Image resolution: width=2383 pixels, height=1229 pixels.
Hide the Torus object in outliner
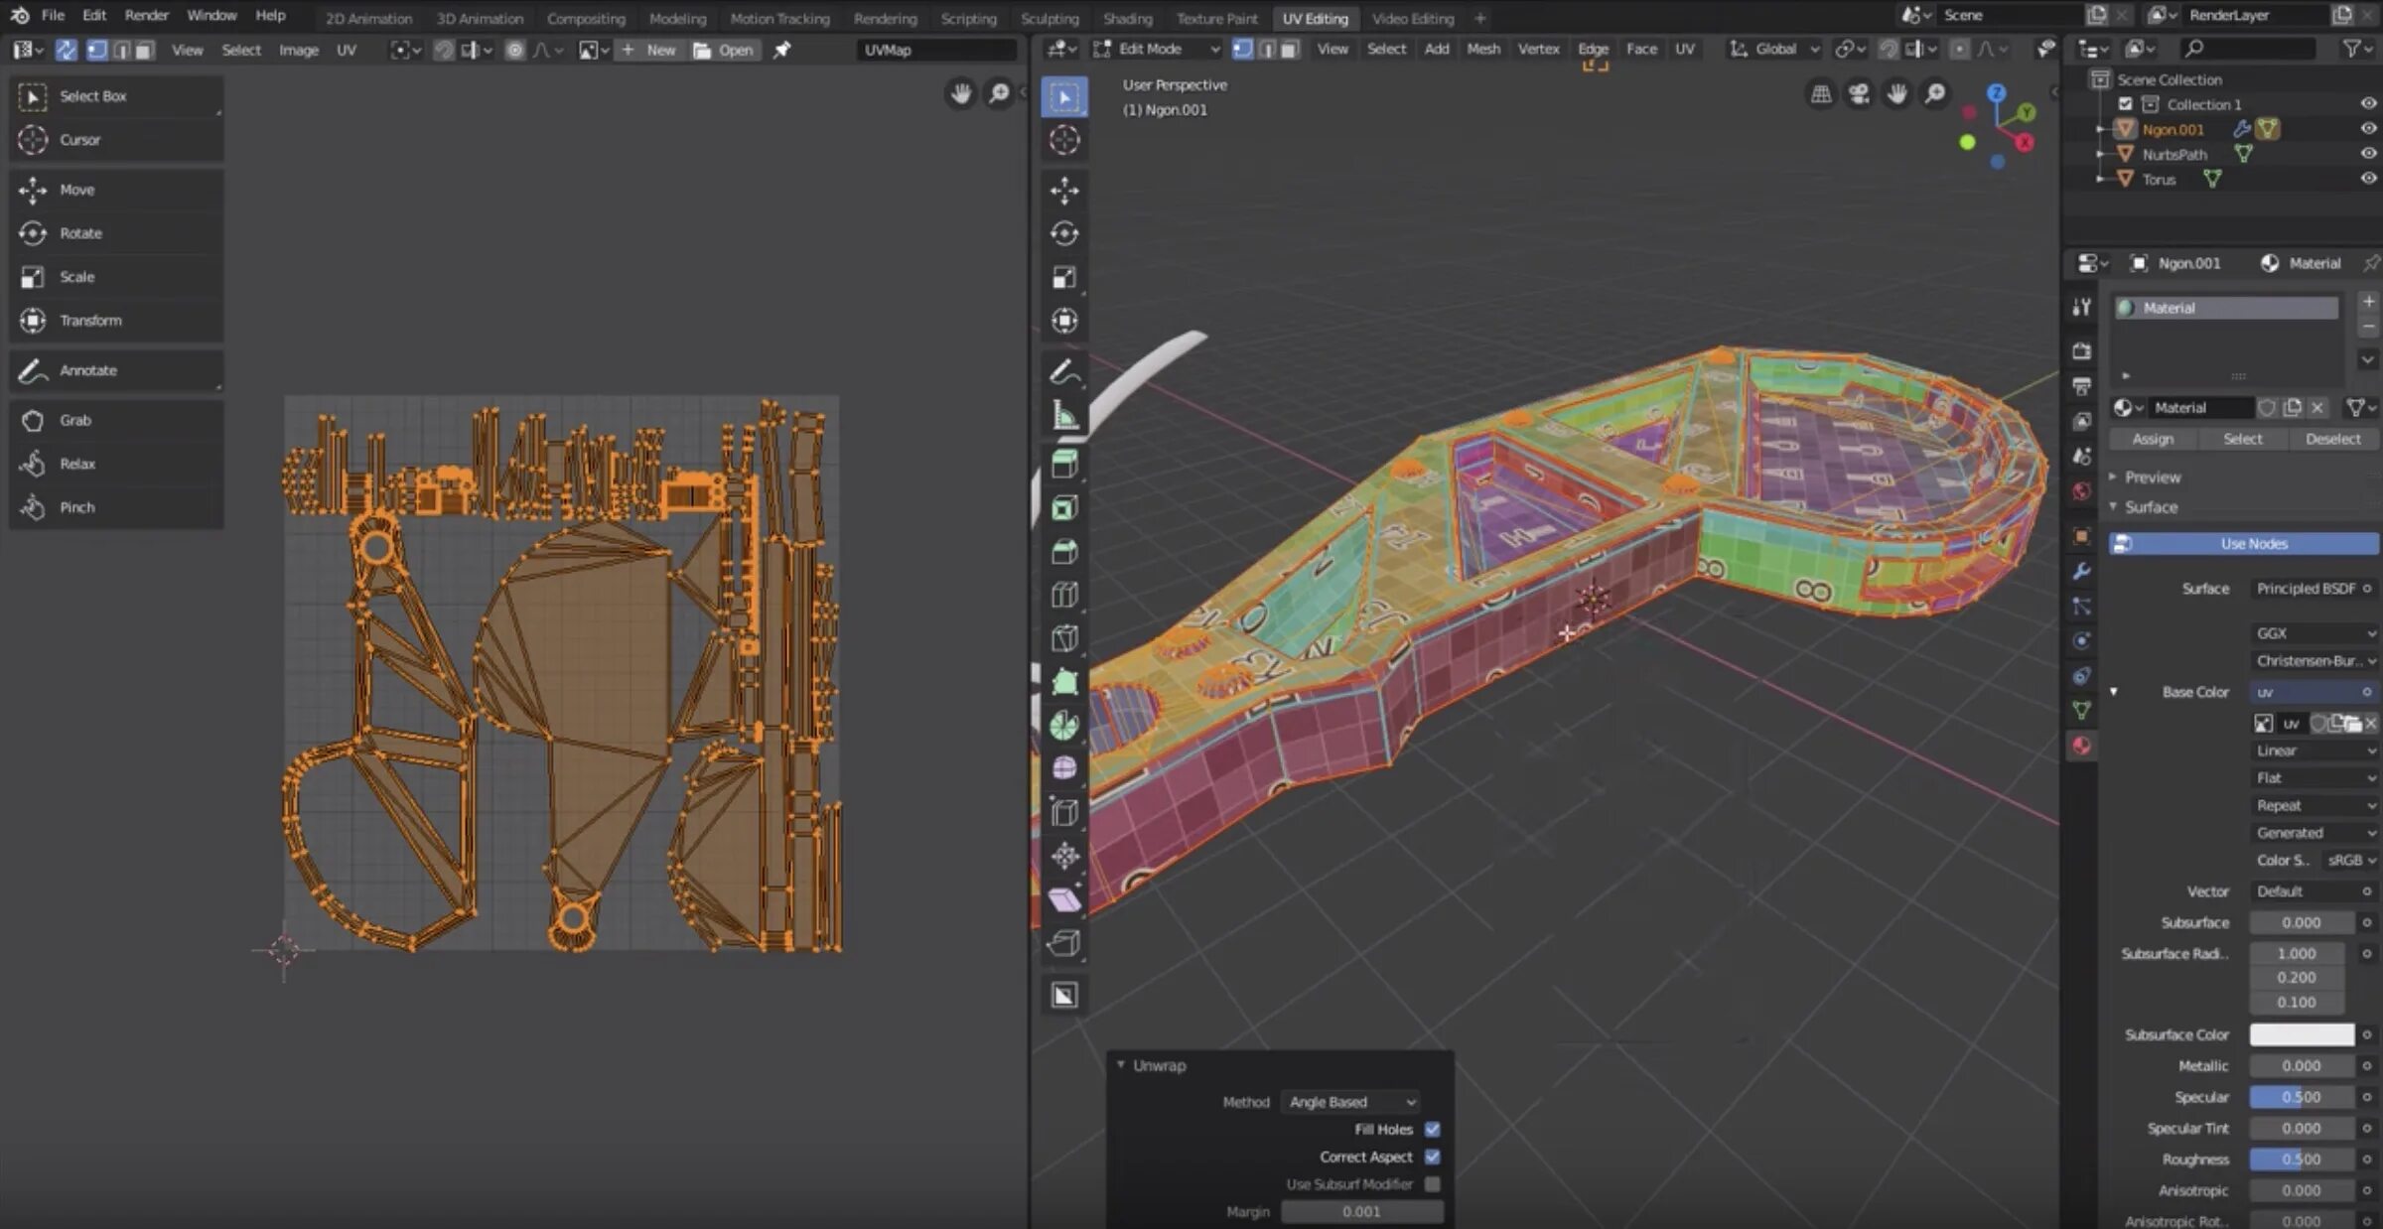coord(2368,179)
